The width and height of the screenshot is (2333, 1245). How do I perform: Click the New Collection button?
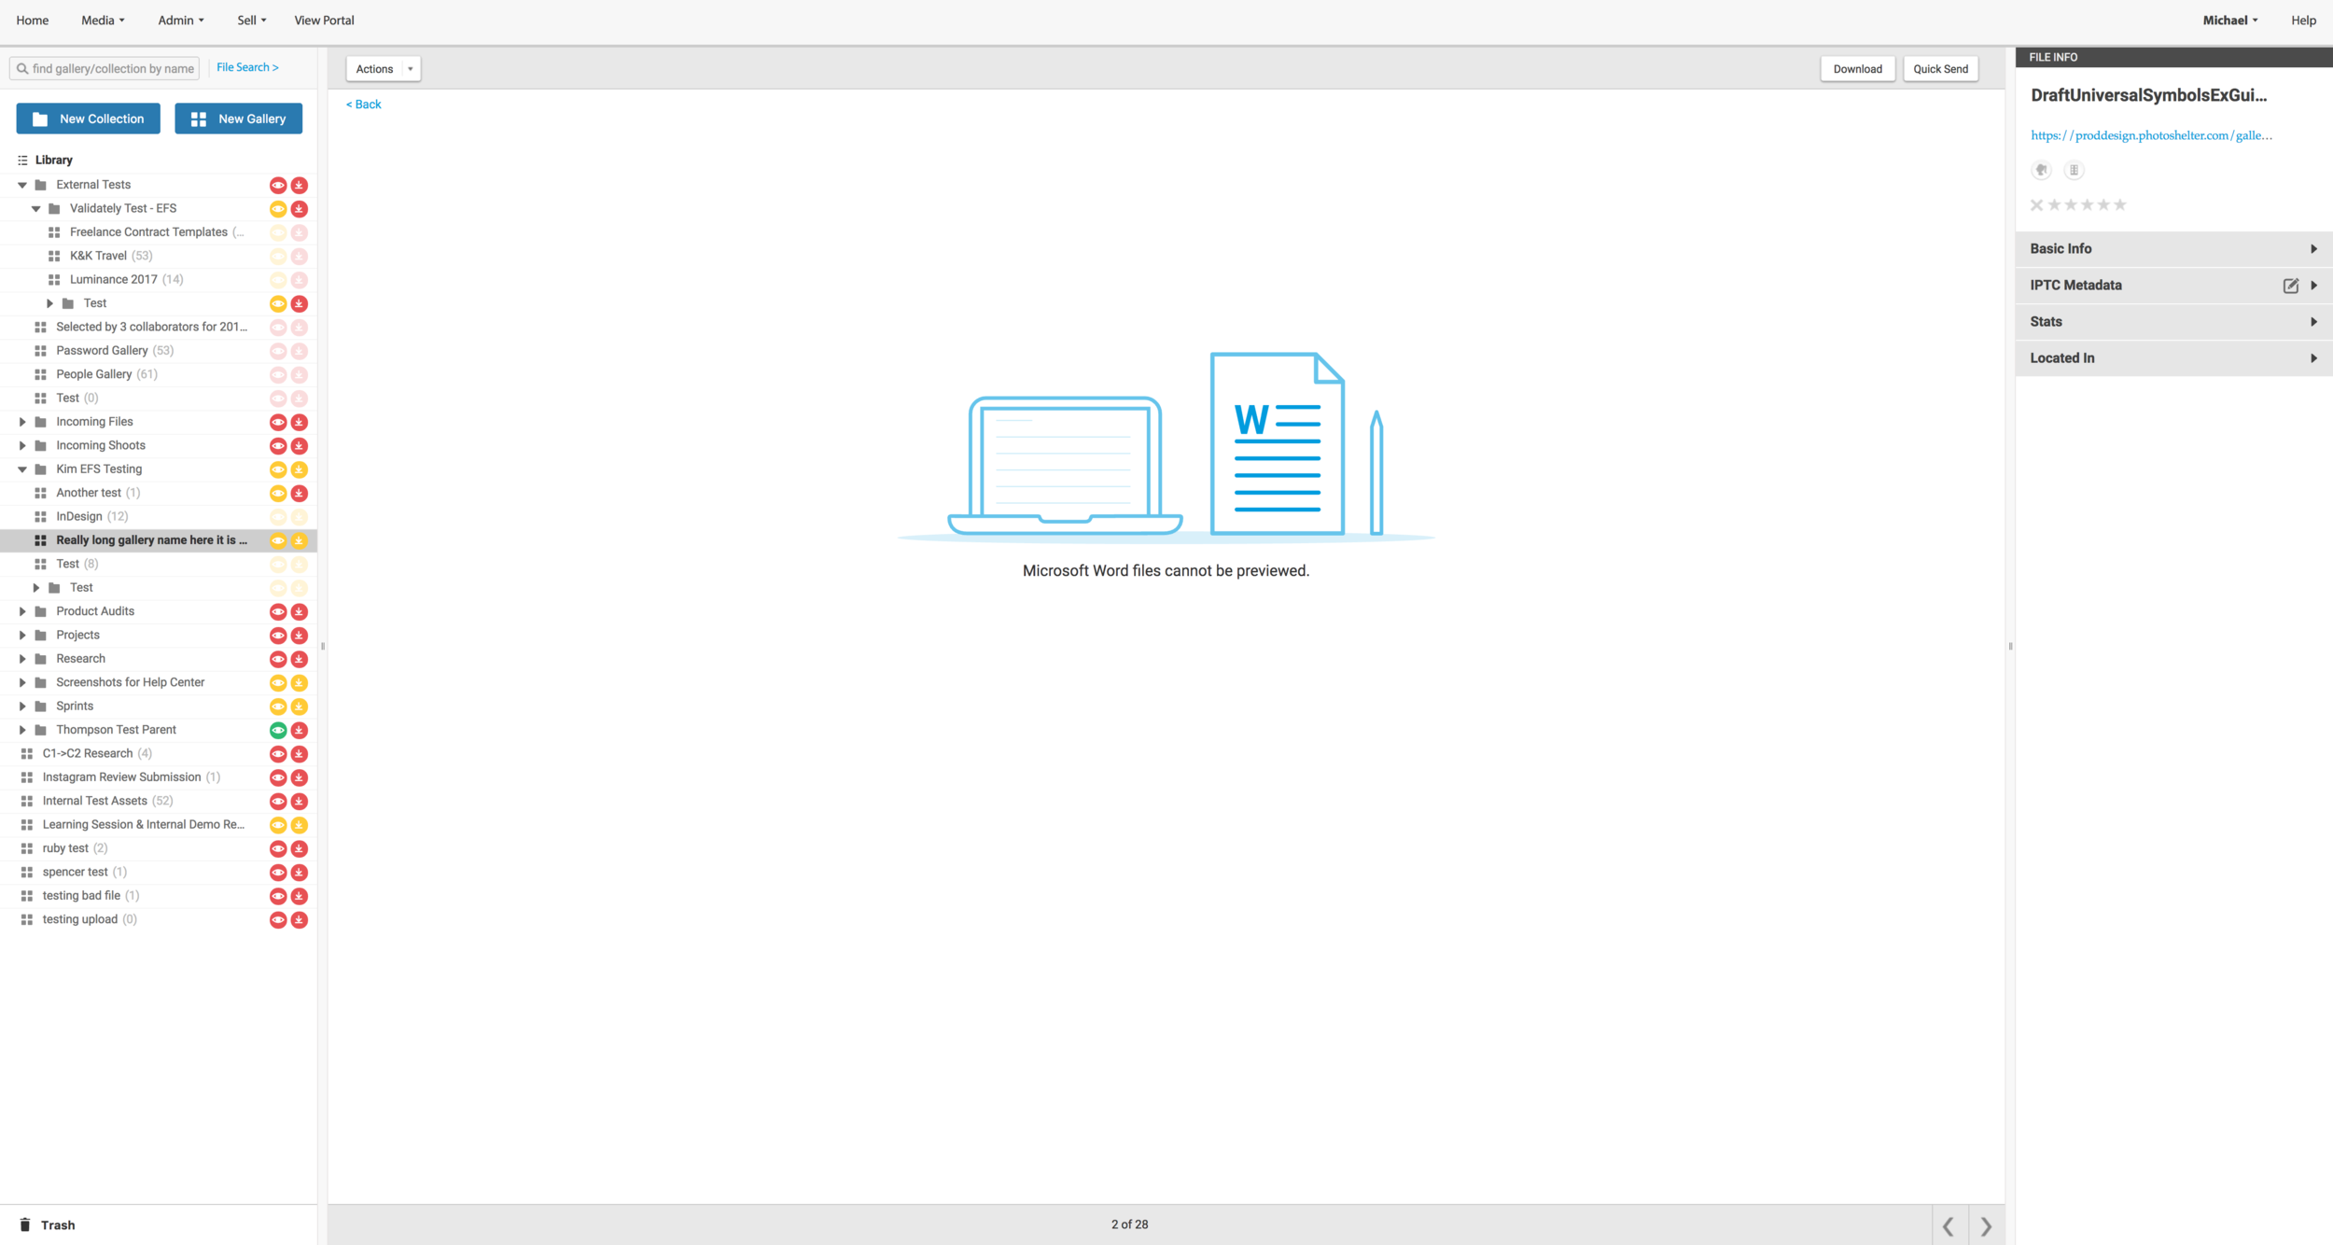pos(89,119)
